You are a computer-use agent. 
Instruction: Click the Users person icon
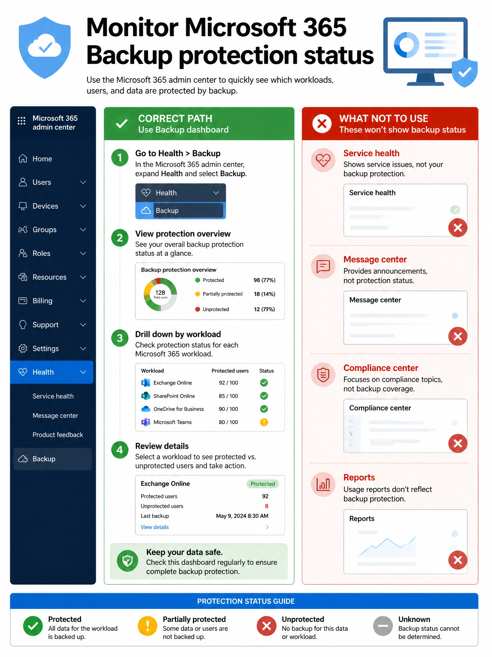click(x=23, y=182)
